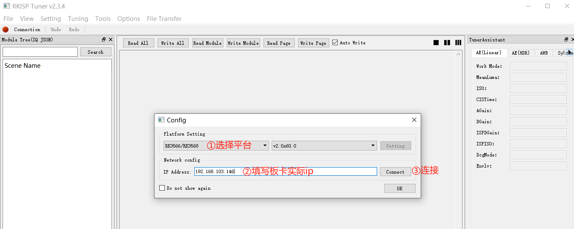Close the Module Tree panel
574x229 pixels.
(x=111, y=40)
